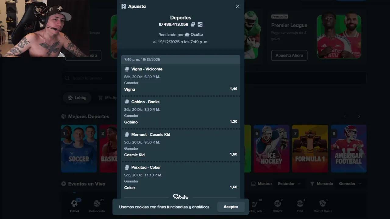Open the Ganador market dropdown
Image resolution: width=390 pixels, height=219 pixels.
(x=350, y=184)
